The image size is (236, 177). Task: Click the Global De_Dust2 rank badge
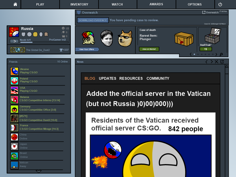(18, 50)
